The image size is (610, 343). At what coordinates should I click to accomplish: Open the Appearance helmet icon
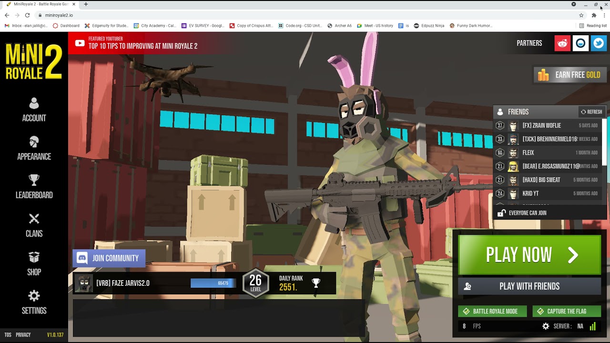click(34, 142)
